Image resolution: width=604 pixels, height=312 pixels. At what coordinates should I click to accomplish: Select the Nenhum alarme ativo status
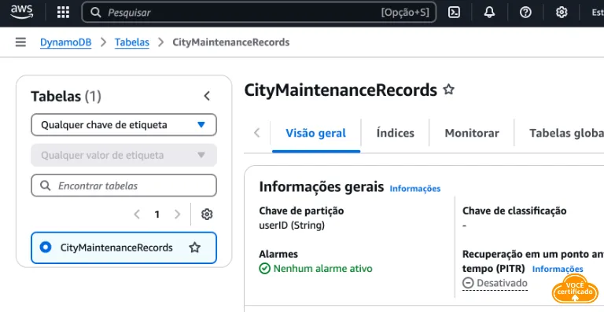316,268
